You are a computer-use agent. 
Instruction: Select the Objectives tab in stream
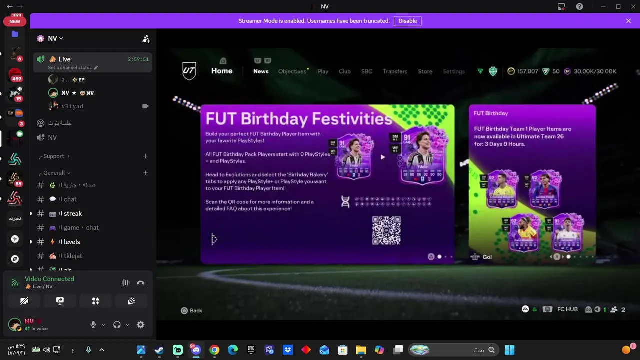click(292, 71)
